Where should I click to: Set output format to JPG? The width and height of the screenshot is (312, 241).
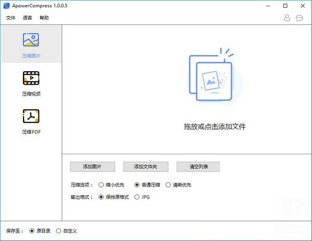[x=137, y=197]
